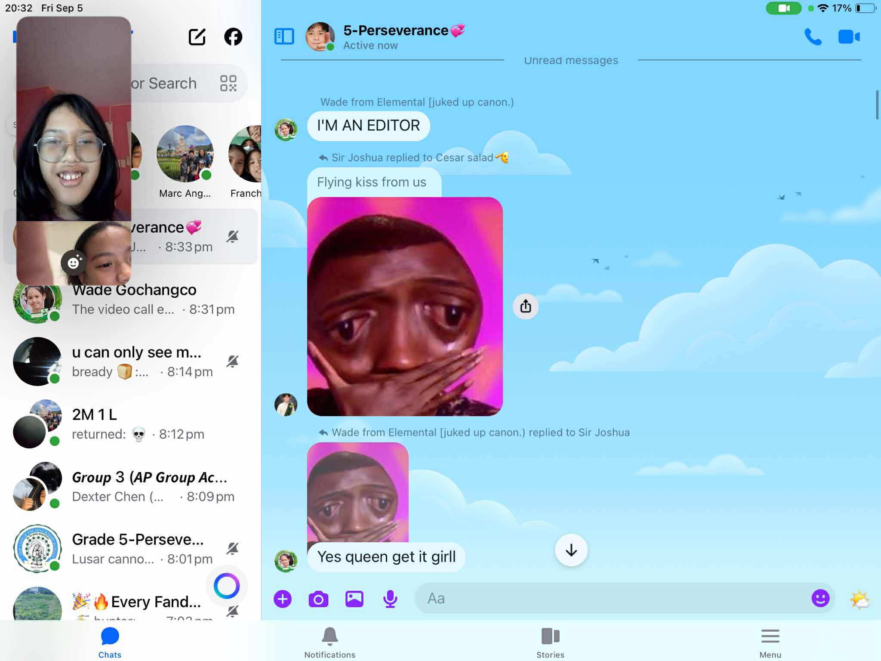Start a voice call with 5-Perseverance

[813, 37]
